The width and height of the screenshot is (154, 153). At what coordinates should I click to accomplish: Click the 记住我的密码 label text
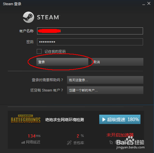55,52
